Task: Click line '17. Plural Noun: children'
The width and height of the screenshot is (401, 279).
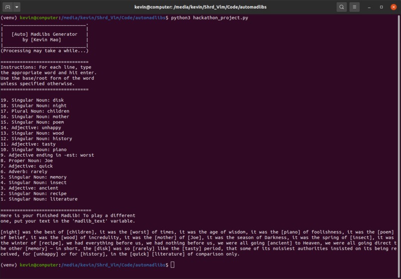Action: [35, 111]
